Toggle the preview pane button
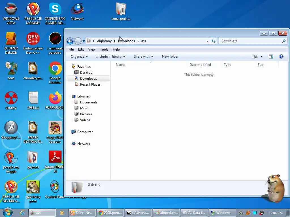This screenshot has width=290, height=217. [271, 57]
